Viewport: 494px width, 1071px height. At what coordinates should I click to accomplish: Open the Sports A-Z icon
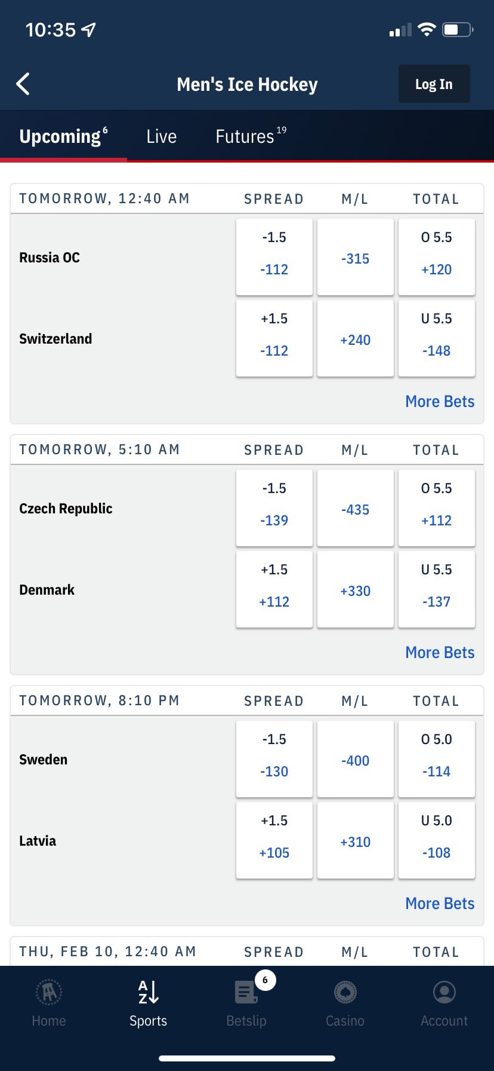[148, 993]
